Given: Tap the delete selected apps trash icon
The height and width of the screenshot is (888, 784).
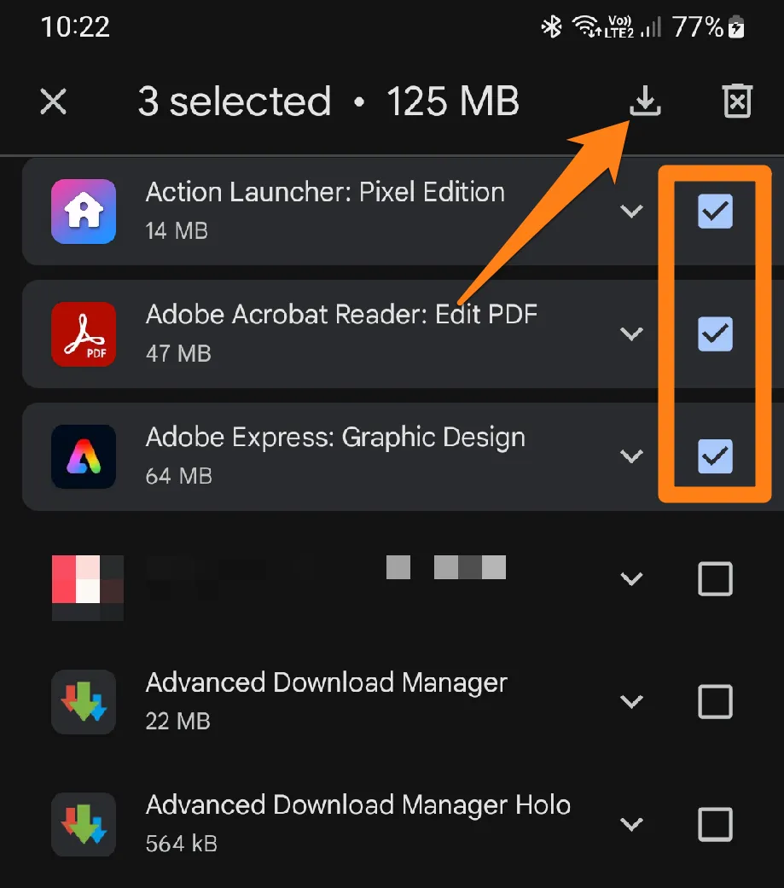Looking at the screenshot, I should pyautogui.click(x=738, y=102).
